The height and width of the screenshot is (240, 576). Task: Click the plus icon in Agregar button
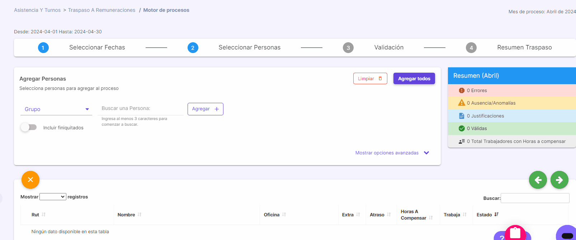point(217,109)
